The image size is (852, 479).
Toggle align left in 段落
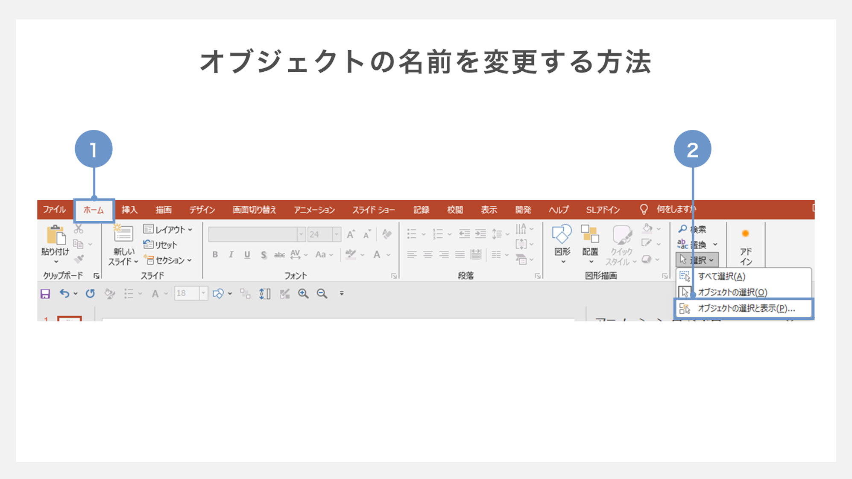click(x=412, y=255)
